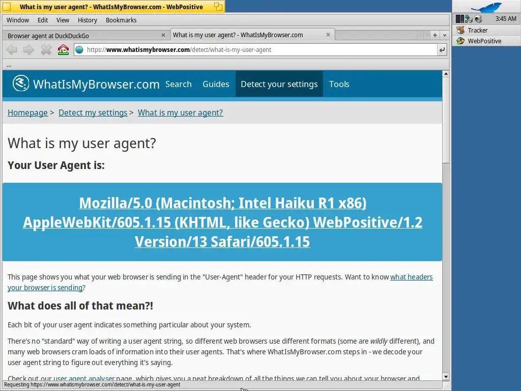Click the WebPositive icon in Deskbar

pos(460,41)
